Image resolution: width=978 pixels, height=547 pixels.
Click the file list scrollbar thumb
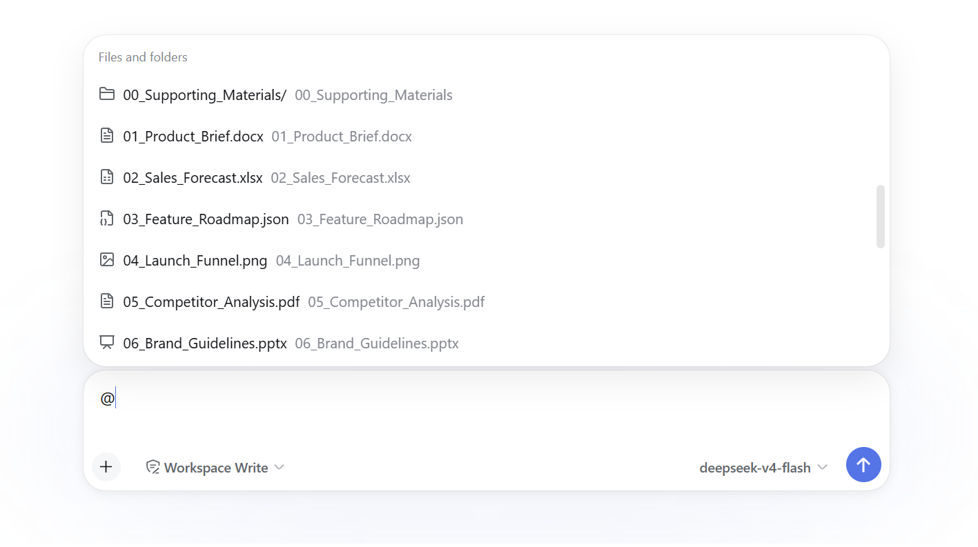(880, 217)
